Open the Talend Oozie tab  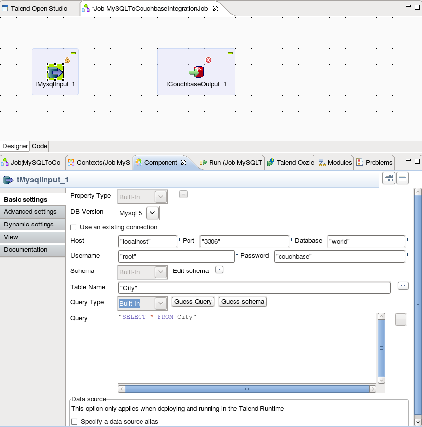pyautogui.click(x=291, y=162)
